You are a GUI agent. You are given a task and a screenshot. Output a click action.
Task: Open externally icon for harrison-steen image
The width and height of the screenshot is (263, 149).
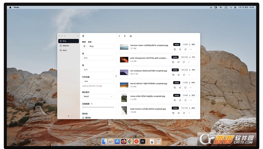[180, 49]
